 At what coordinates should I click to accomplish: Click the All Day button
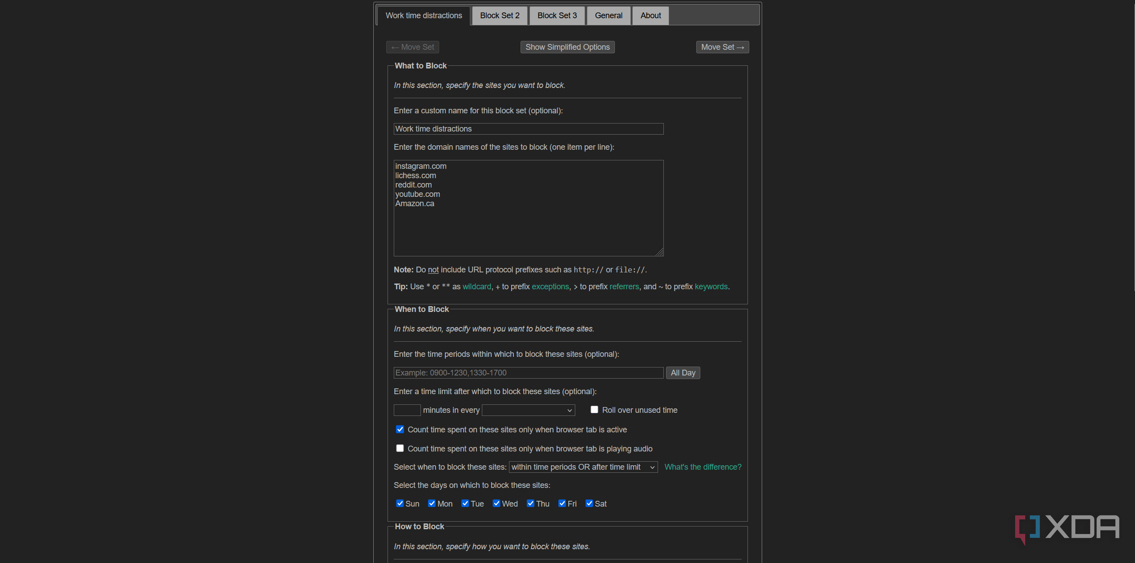coord(683,373)
